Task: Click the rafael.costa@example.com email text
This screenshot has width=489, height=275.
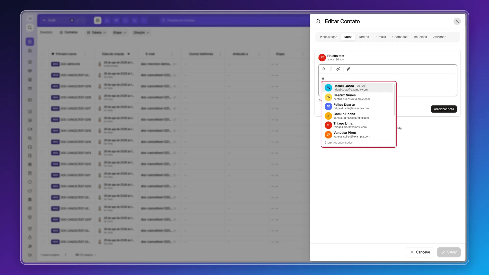Action: [x=350, y=90]
